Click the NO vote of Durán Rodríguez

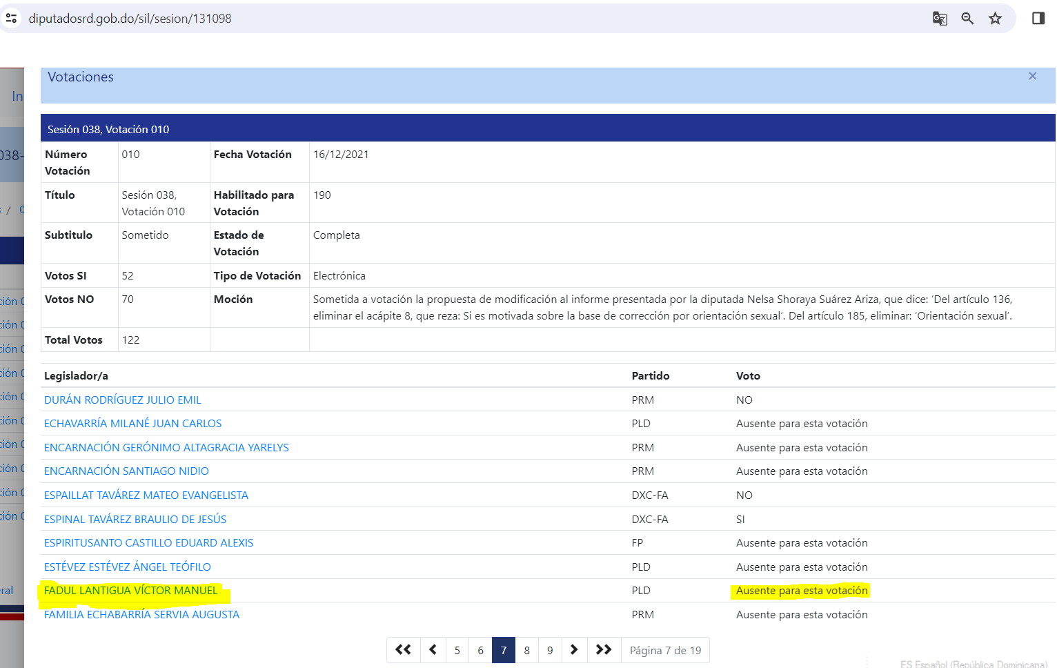click(744, 400)
